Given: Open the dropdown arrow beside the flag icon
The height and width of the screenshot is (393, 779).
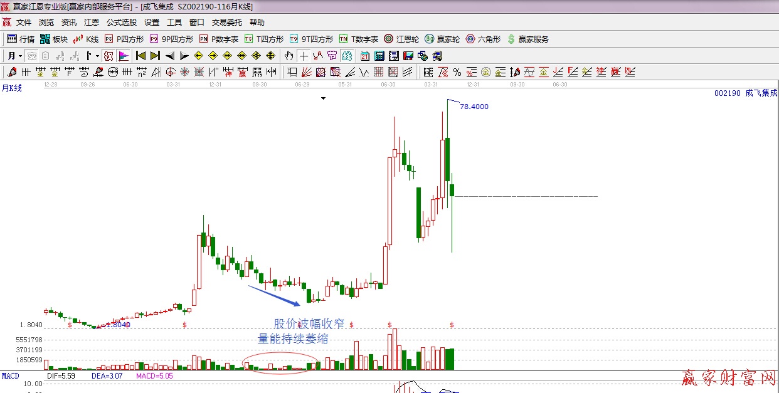Looking at the screenshot, I should coord(97,56).
